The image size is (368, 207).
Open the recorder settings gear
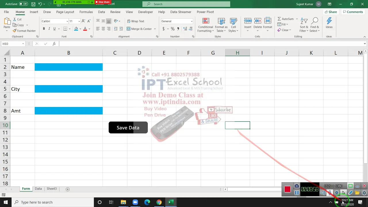coord(364,193)
